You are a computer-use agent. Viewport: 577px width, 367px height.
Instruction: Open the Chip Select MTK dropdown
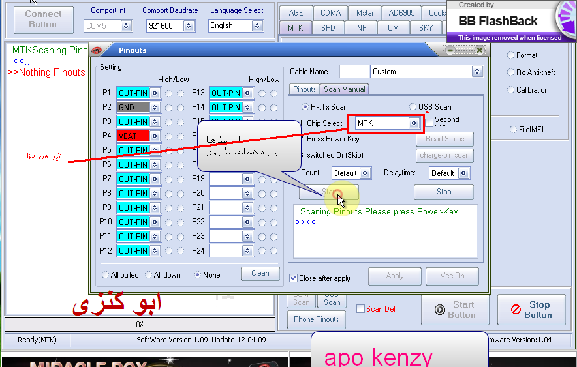(x=414, y=123)
